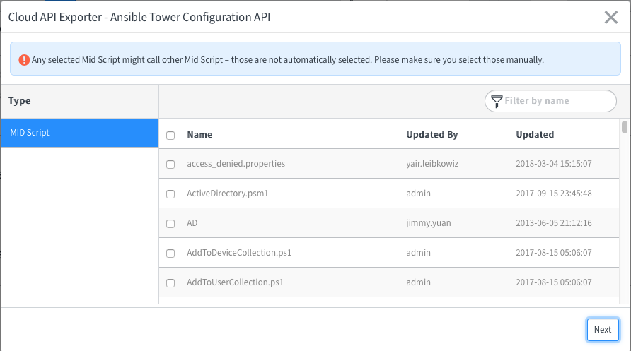631x351 pixels.
Task: Click the dialog title text
Action: coord(139,17)
